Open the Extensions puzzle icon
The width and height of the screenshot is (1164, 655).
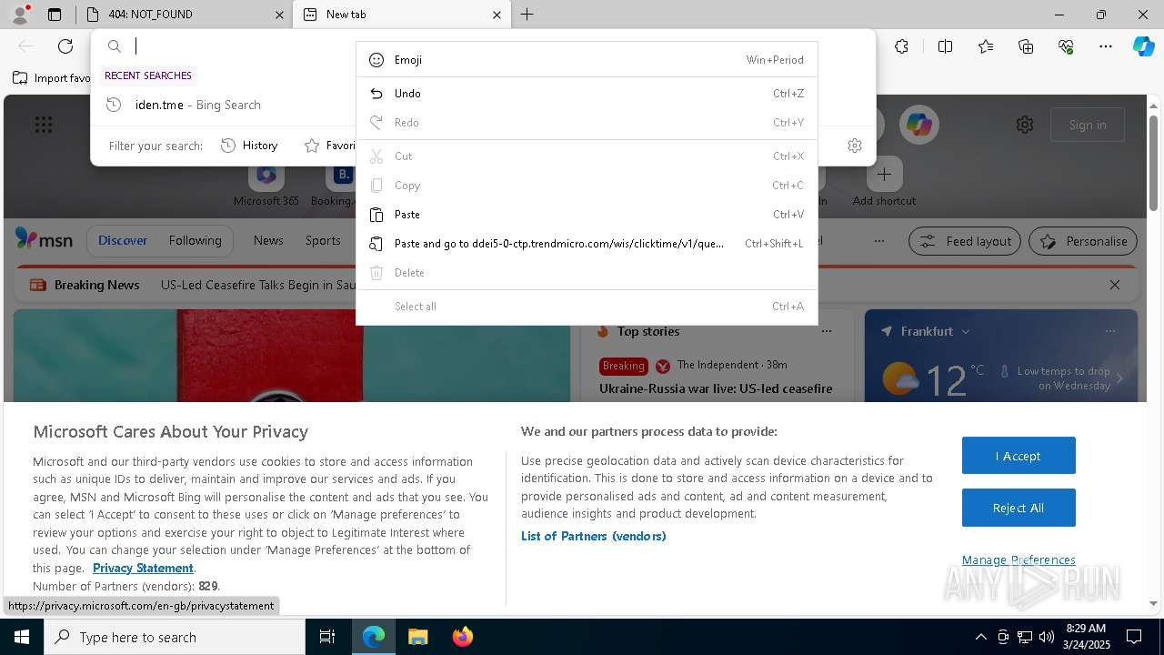(901, 46)
